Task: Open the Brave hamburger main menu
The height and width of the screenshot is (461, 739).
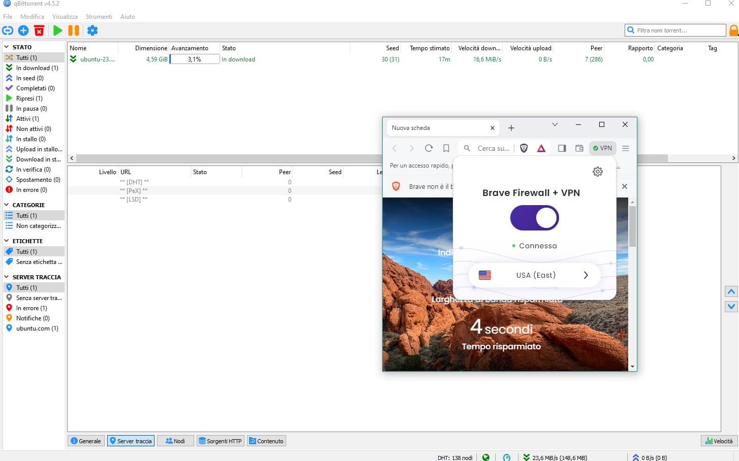Action: (x=626, y=148)
